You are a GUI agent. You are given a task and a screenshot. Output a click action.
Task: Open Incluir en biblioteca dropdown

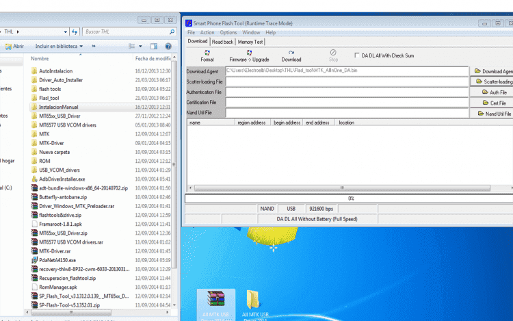coord(60,46)
